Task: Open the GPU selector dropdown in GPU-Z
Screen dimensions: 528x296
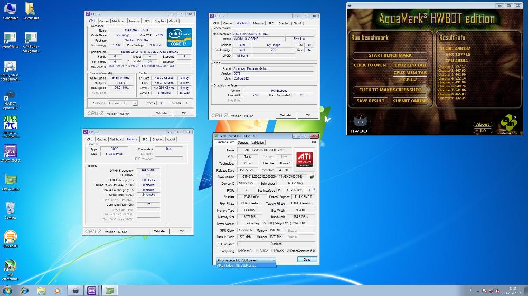Action: coord(246,260)
